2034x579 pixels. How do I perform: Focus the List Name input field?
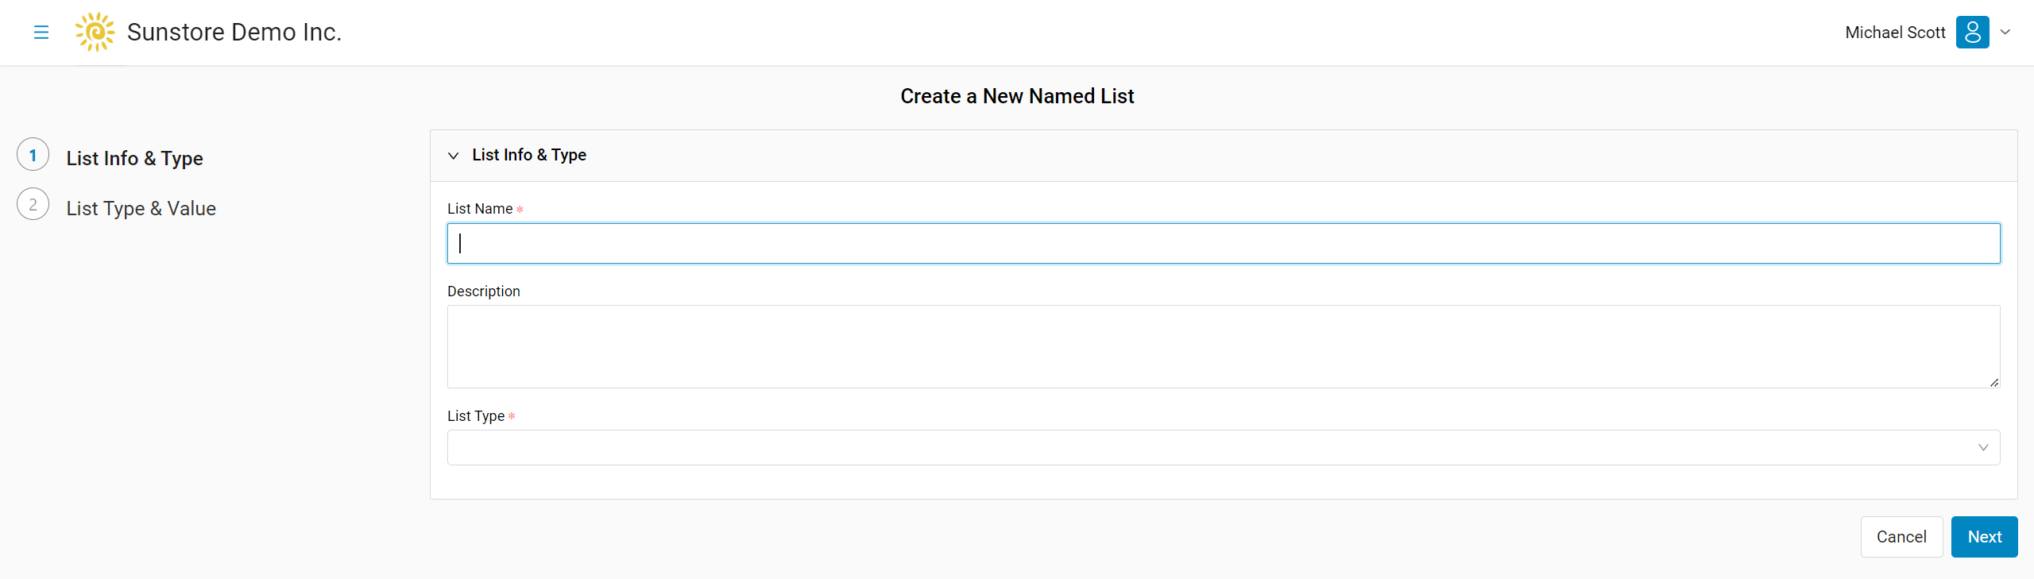tap(1224, 243)
